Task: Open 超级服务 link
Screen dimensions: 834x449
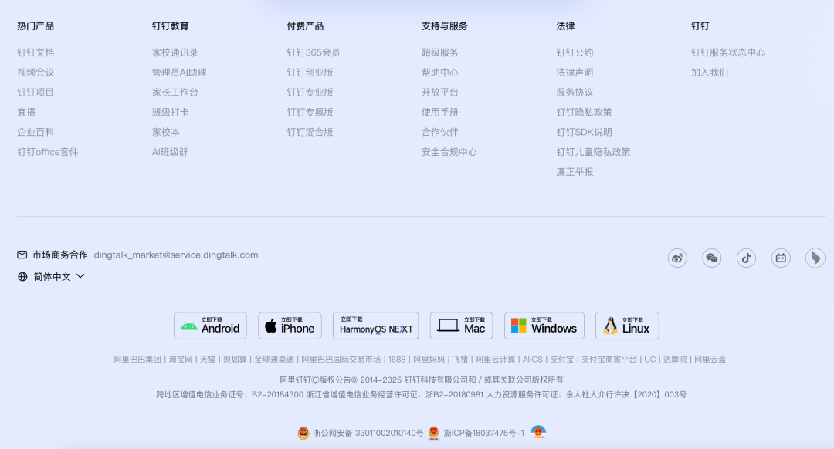Action: [x=440, y=52]
